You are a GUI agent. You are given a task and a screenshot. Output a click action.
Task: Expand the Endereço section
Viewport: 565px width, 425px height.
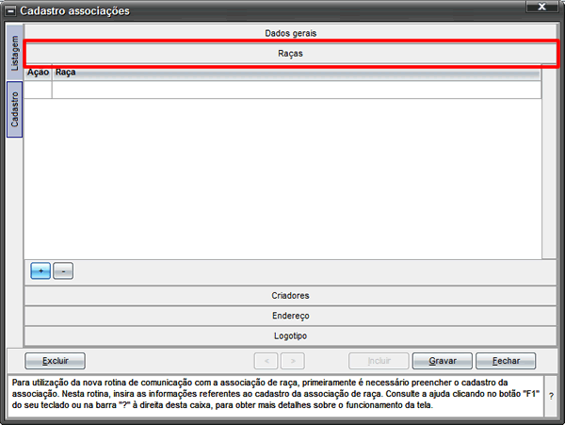coord(290,316)
